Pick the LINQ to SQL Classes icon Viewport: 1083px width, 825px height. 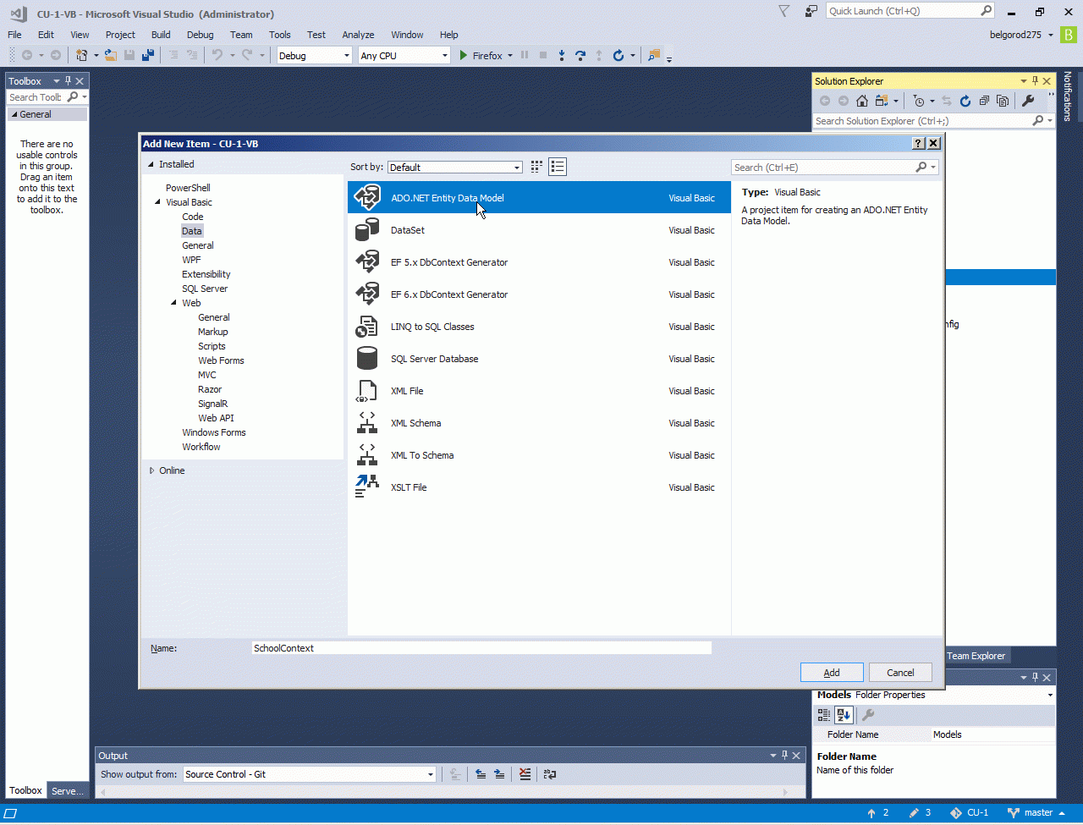point(367,327)
